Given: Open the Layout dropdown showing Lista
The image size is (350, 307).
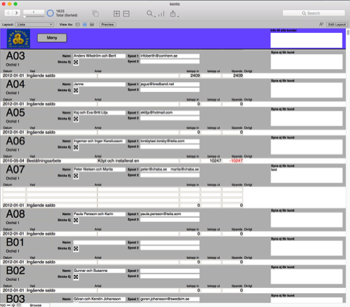Looking at the screenshot, I should (x=34, y=25).
